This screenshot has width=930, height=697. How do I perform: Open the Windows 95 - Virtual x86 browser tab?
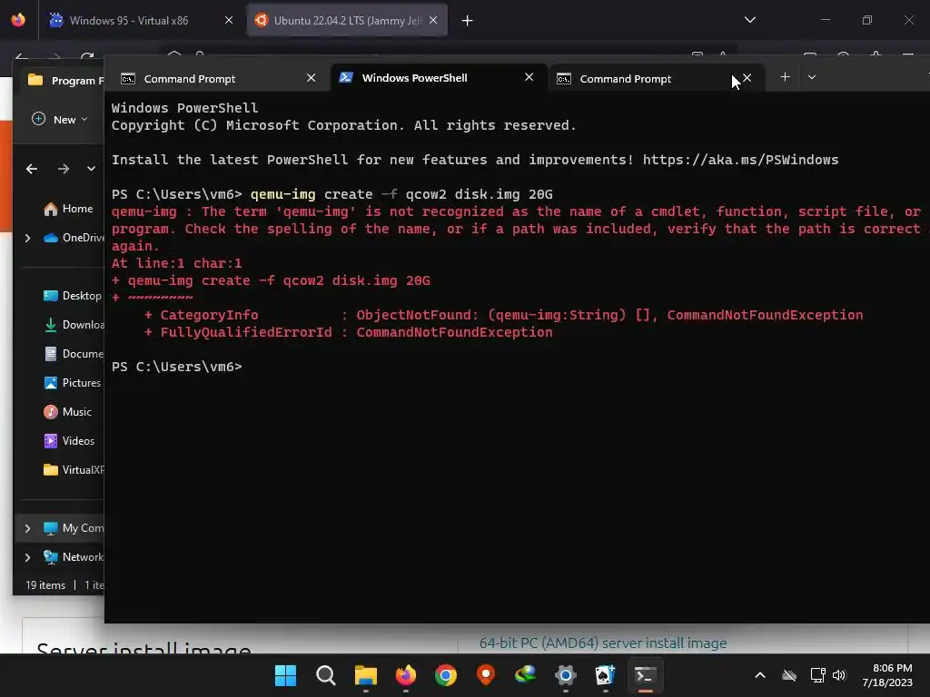coord(141,20)
